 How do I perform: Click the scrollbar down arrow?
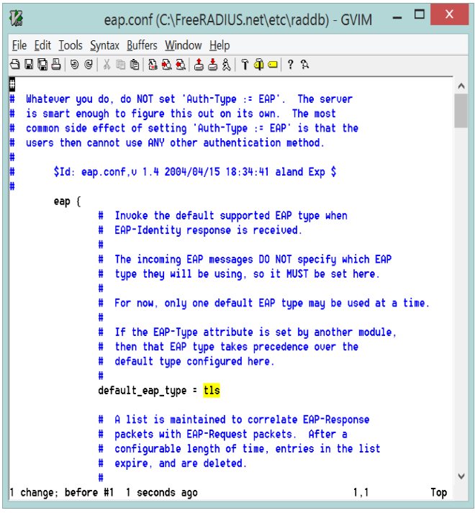(x=461, y=476)
